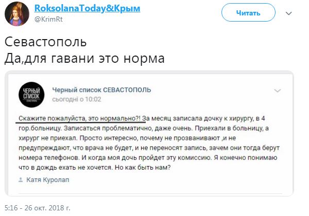The height and width of the screenshot is (216, 309).
Task: Select the @KrimRt handle
Action: (x=48, y=19)
